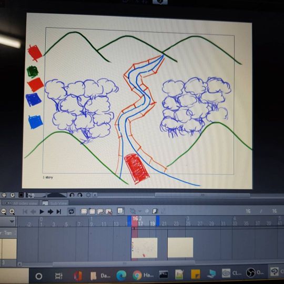Adjust the canvas rotation slider

point(56,195)
